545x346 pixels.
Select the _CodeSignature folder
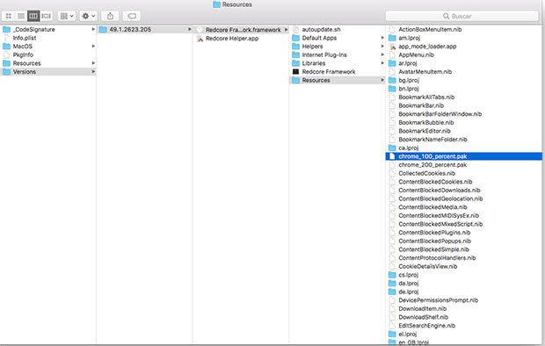coord(48,30)
